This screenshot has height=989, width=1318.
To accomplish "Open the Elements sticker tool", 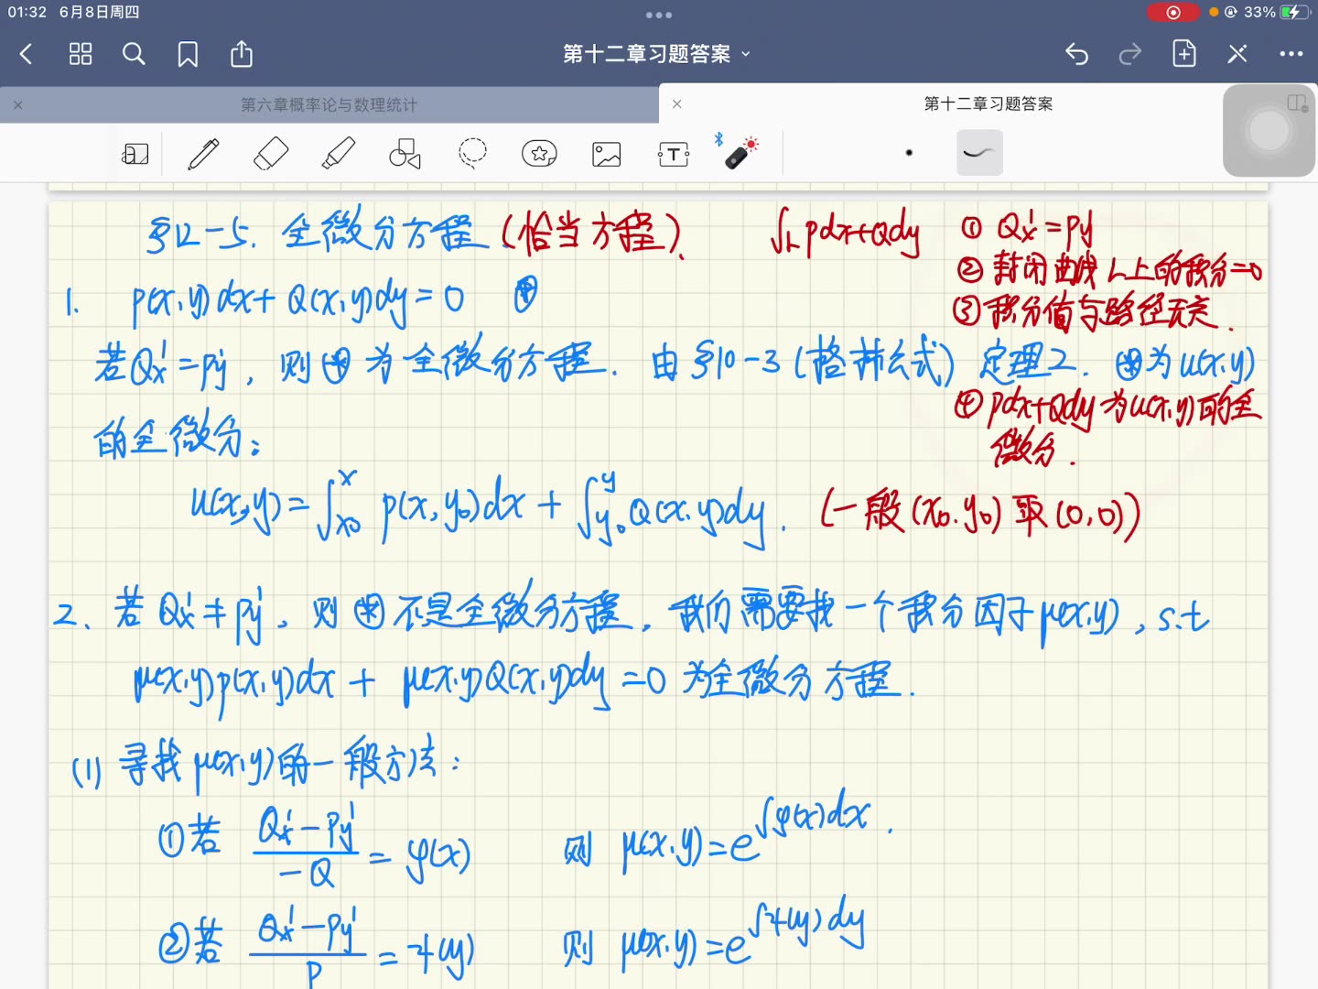I will click(539, 154).
